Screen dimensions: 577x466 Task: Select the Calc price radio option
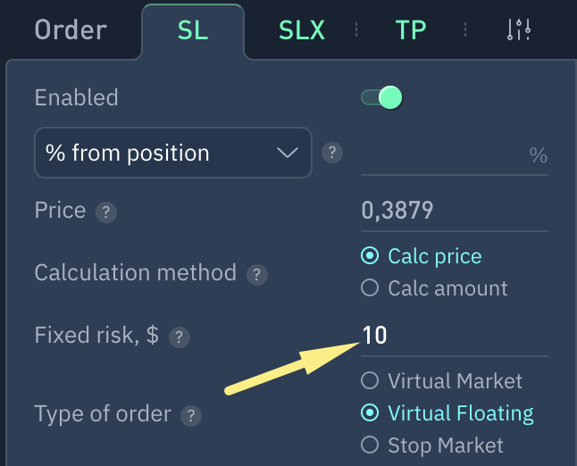coord(369,256)
